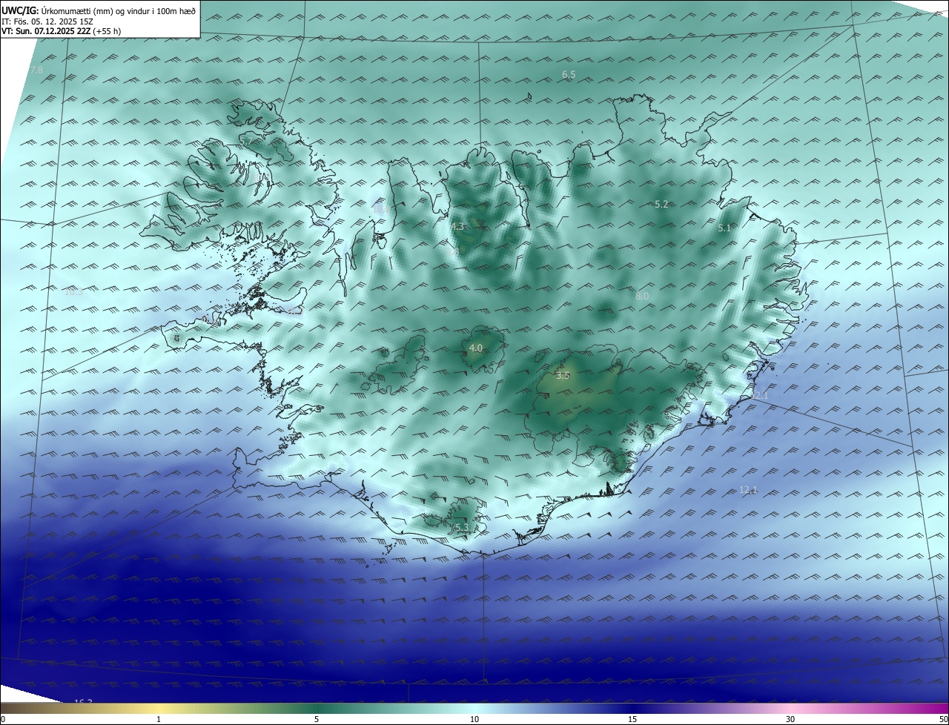Click the 5.7 value label in the Westfjords

246,140
